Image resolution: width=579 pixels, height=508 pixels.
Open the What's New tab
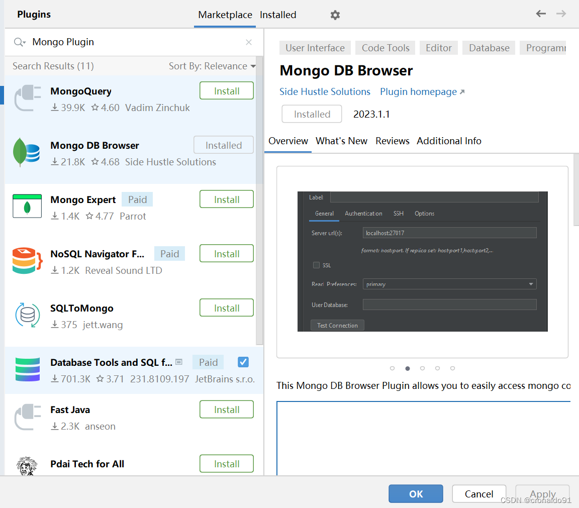point(341,141)
